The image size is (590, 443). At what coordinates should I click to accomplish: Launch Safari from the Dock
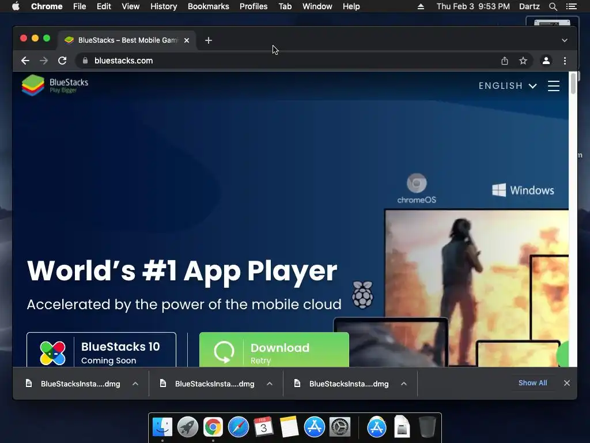coord(239,427)
